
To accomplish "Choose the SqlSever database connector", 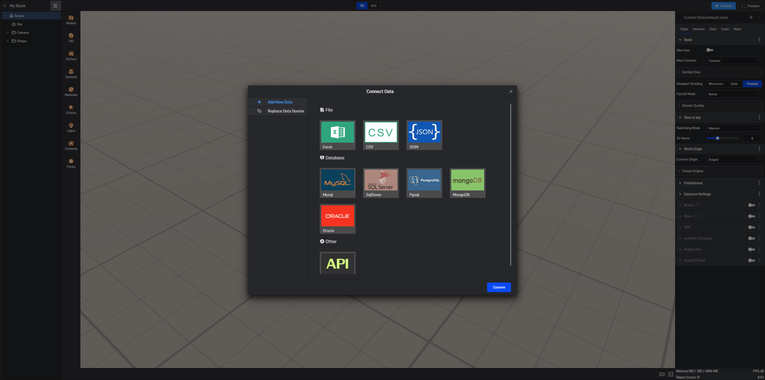I will pyautogui.click(x=381, y=183).
